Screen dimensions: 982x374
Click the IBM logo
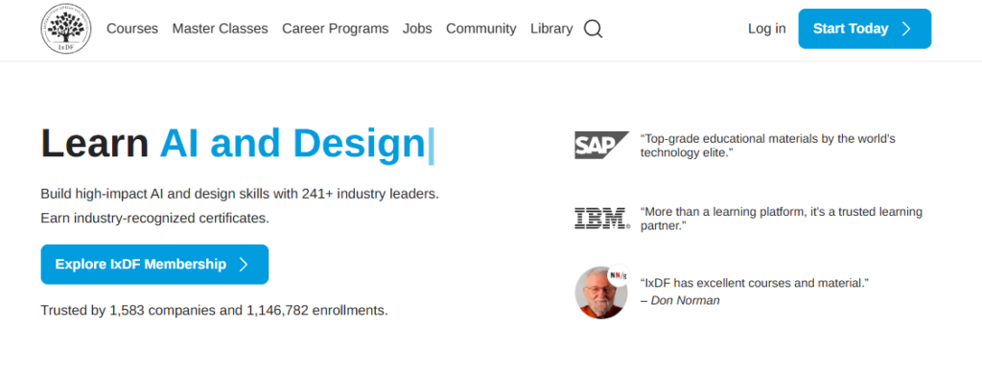pyautogui.click(x=602, y=219)
